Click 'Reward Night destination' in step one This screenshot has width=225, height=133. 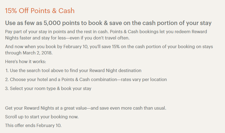pos(115,71)
